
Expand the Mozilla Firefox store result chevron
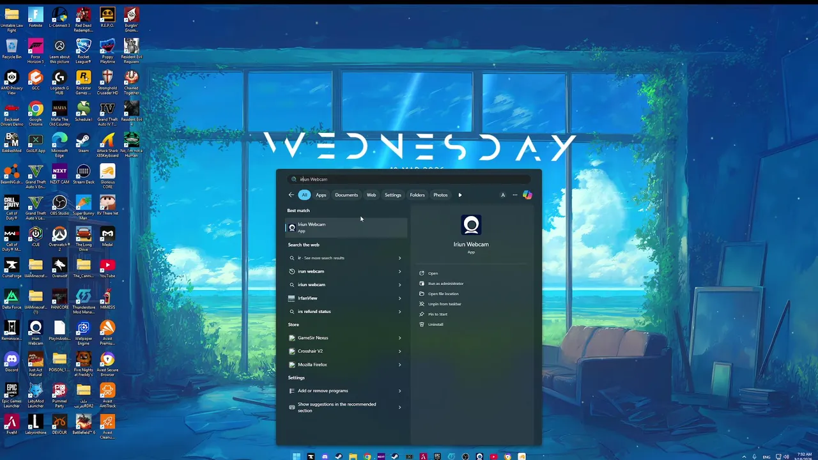[399, 365]
